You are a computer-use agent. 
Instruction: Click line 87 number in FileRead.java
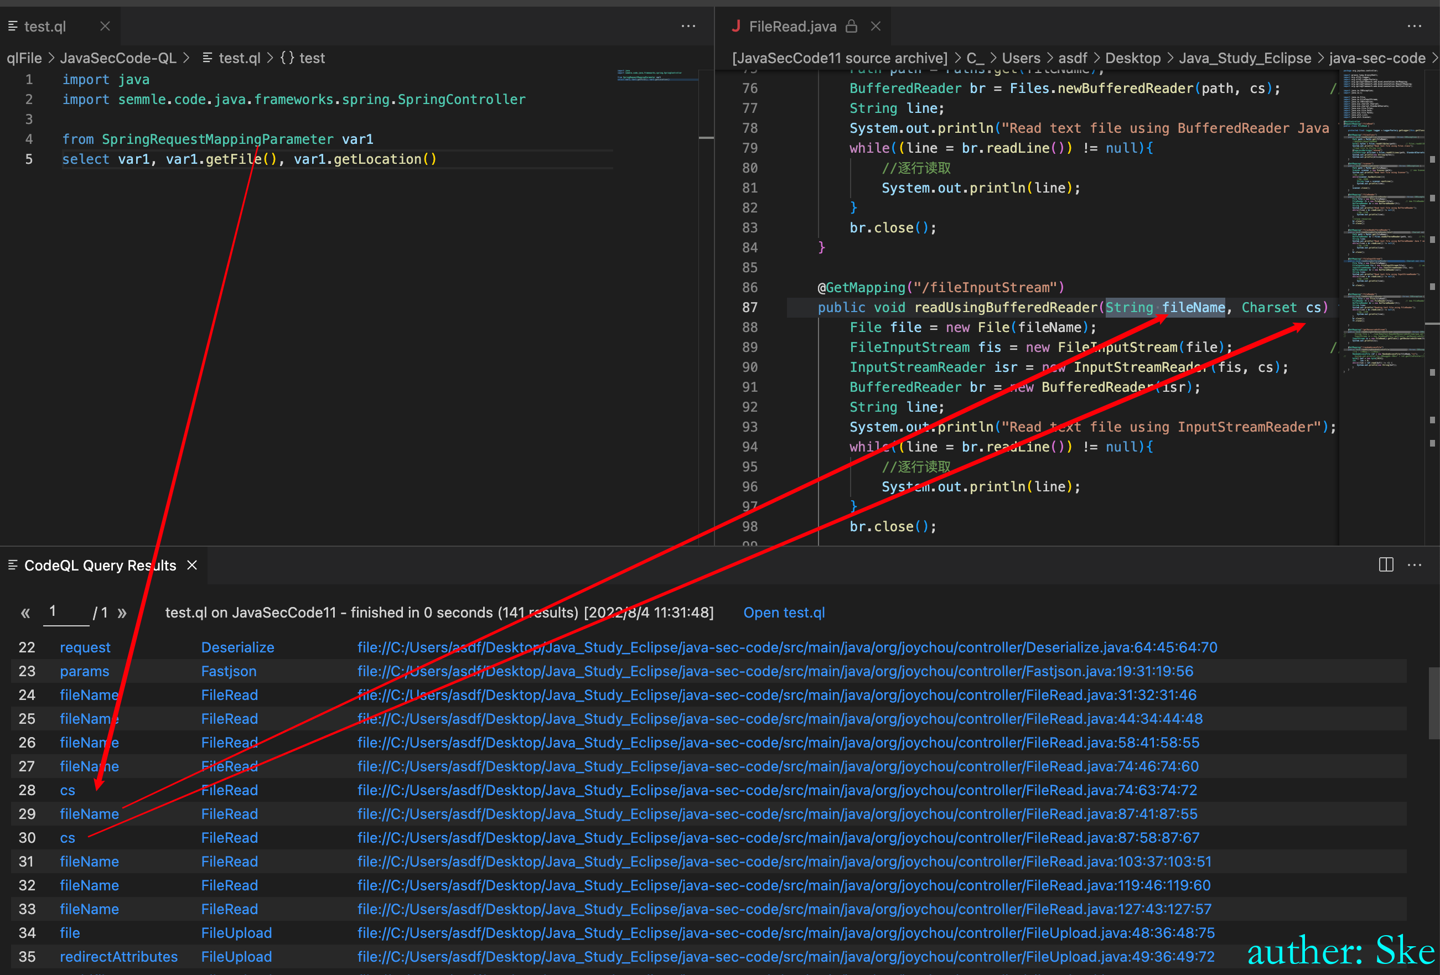coord(750,307)
